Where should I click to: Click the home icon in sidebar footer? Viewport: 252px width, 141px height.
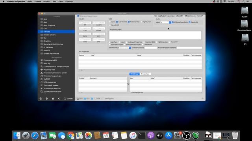point(53,99)
